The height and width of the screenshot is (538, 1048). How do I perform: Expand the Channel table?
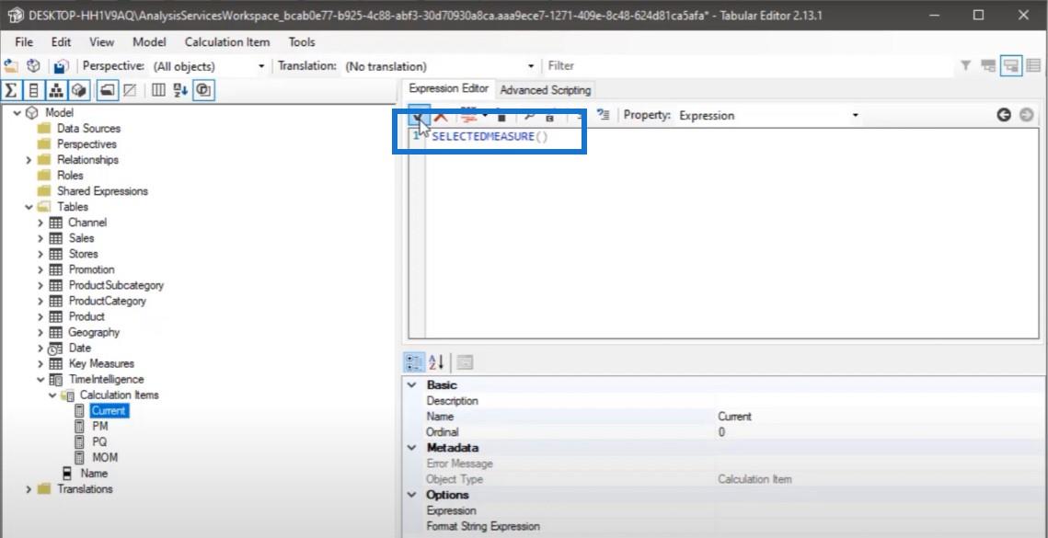click(40, 223)
